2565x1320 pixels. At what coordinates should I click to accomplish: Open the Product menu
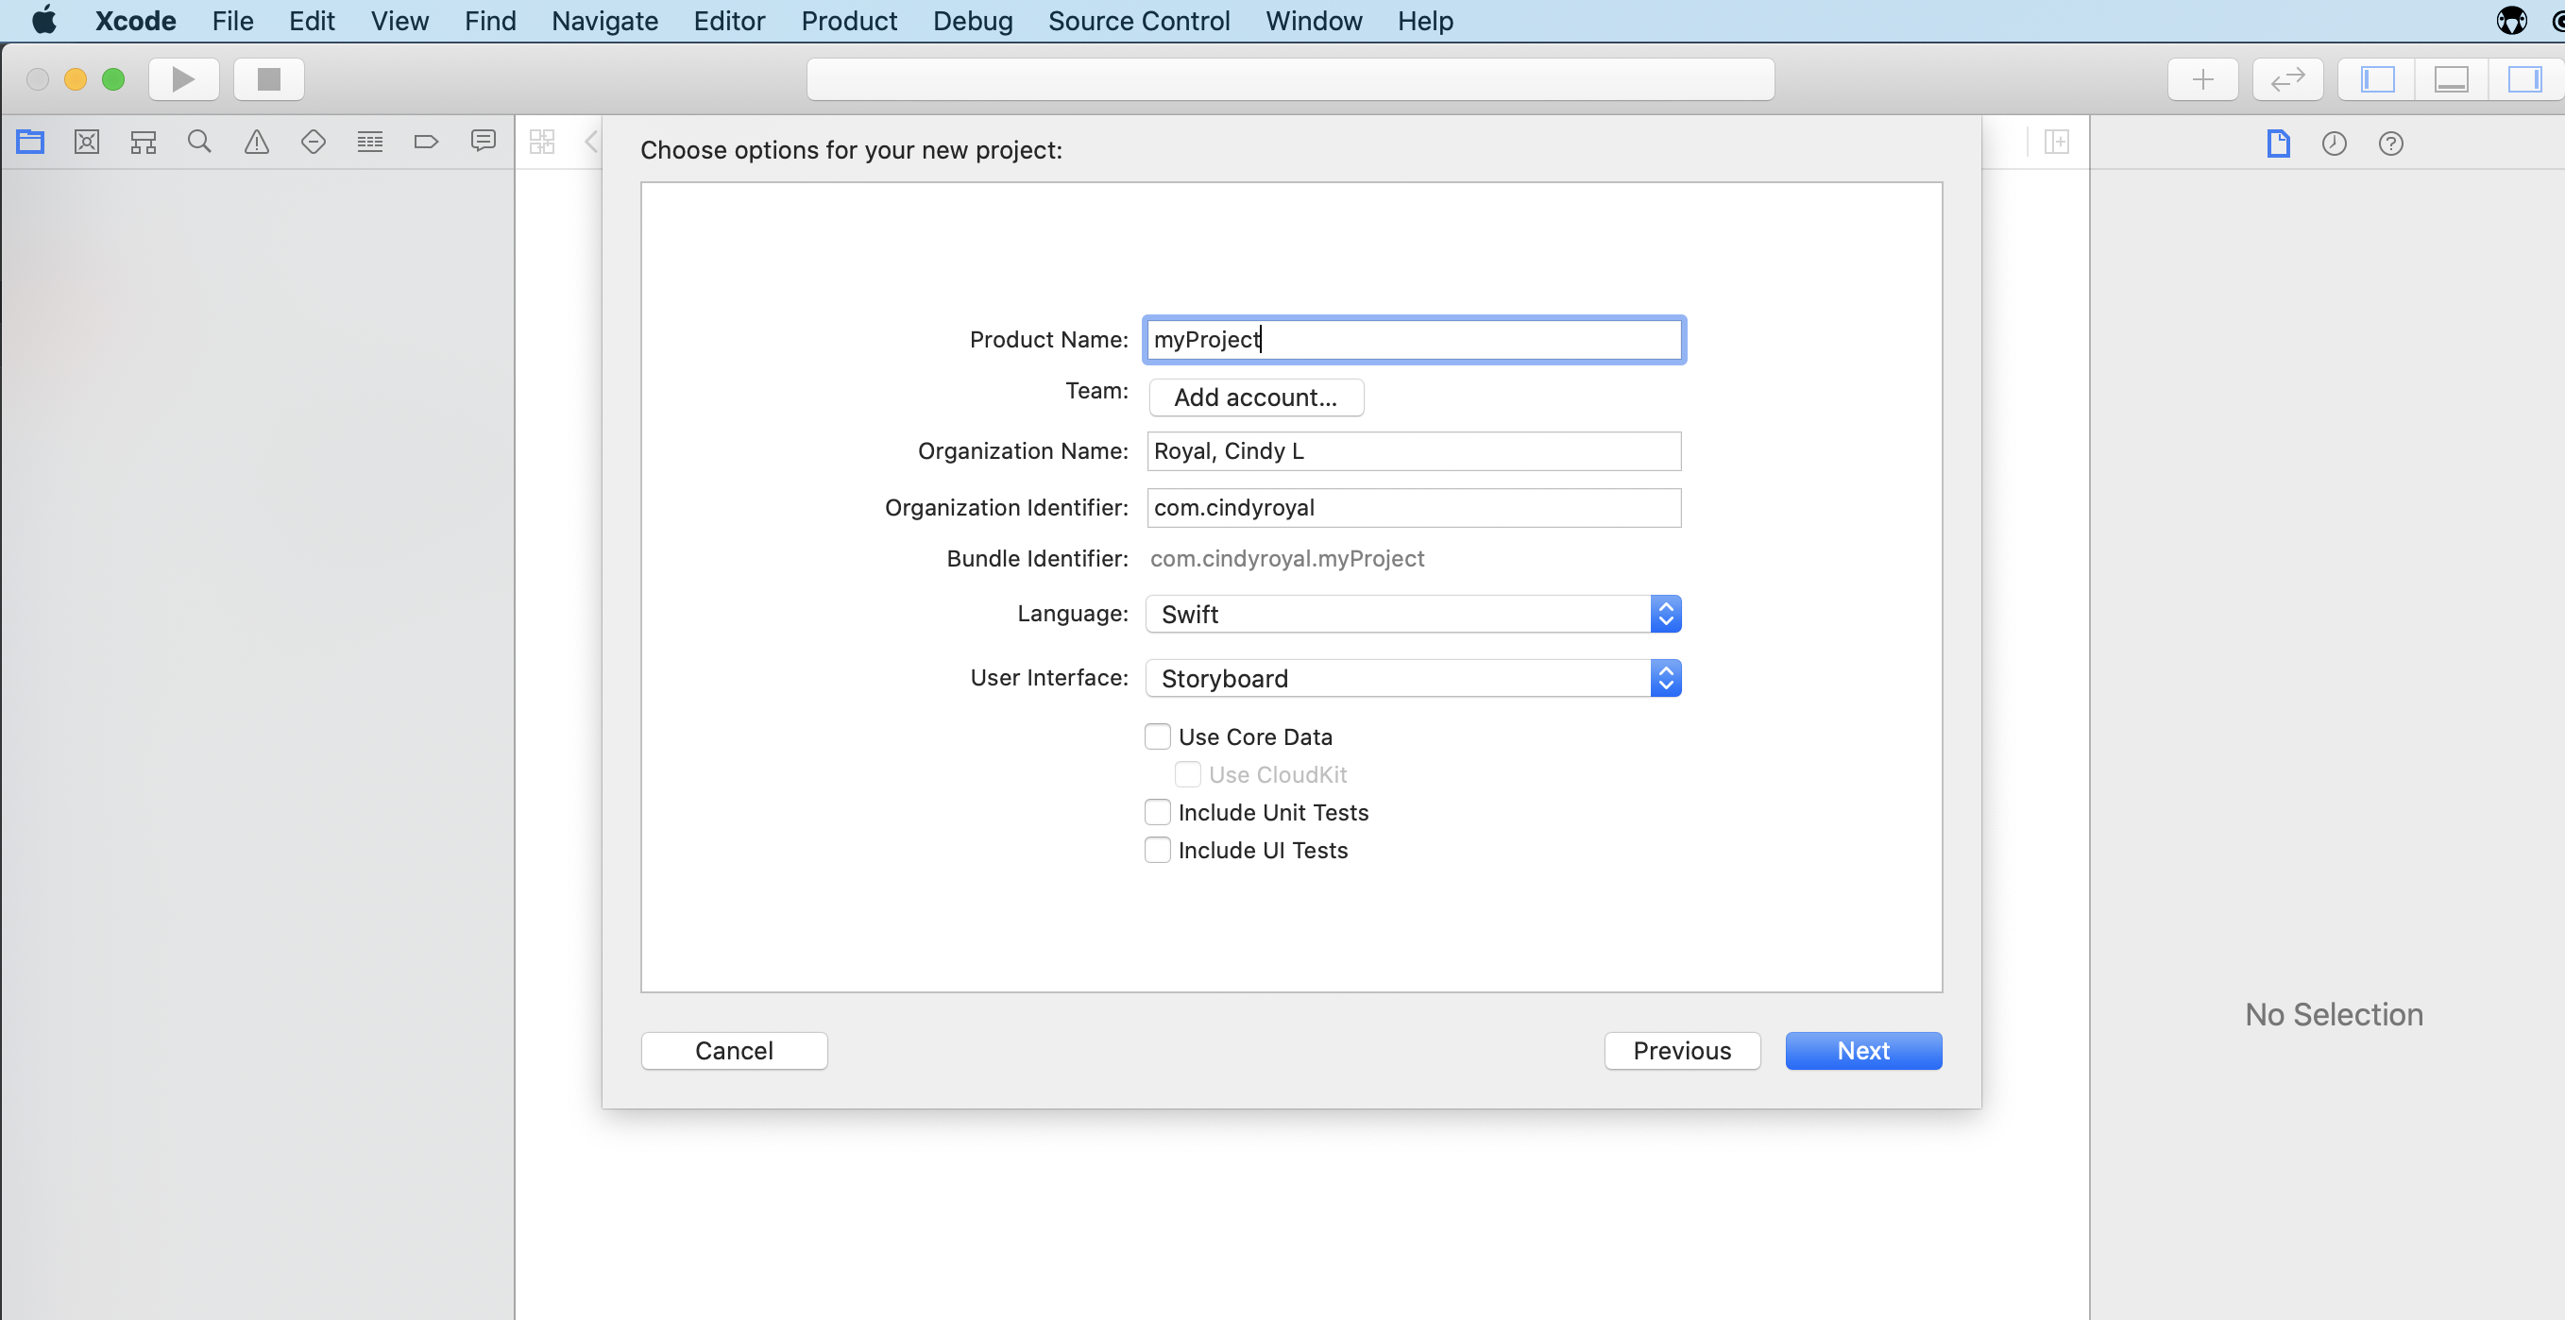[x=848, y=21]
